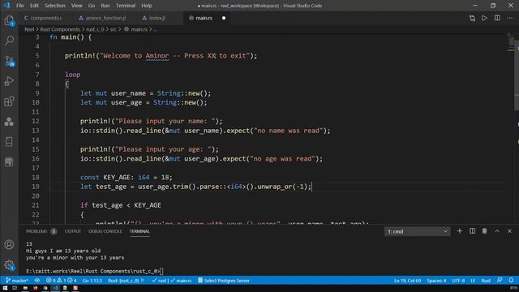
Task: Open the Terminal menu
Action: [x=126, y=6]
